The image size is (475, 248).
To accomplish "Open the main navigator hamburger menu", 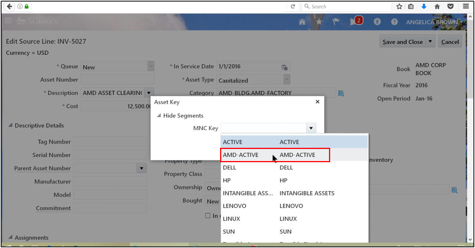I will coord(8,20).
